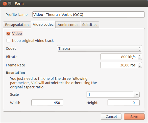This screenshot has width=148, height=123.
Task: Click into the Bitrate value field
Action: [x=119, y=57]
